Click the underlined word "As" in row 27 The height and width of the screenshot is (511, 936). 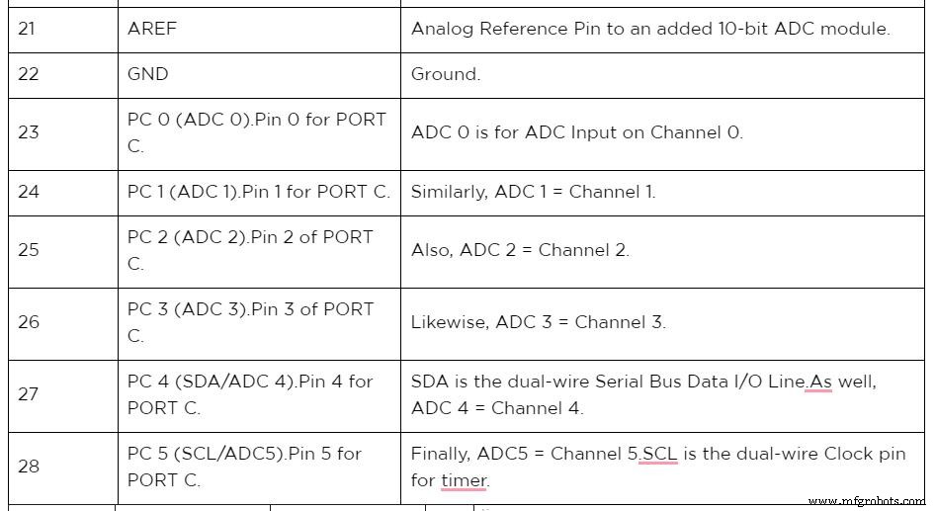click(x=819, y=382)
